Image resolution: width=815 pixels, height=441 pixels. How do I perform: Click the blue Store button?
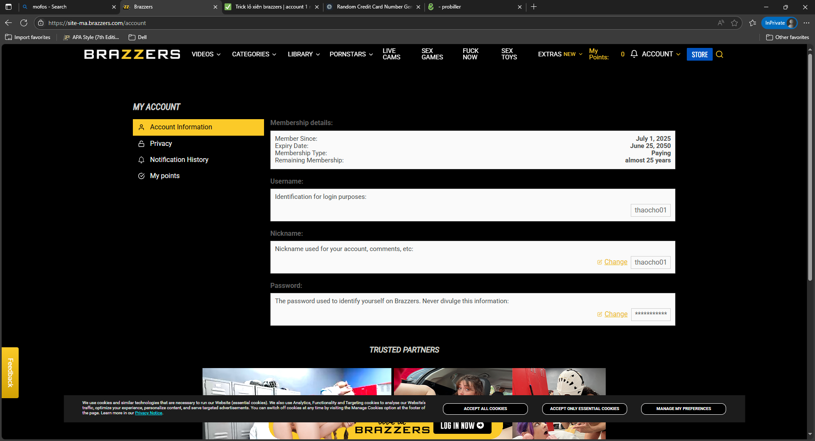coord(699,54)
